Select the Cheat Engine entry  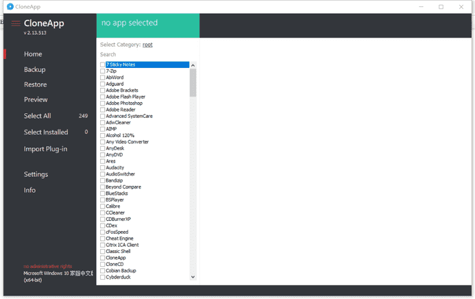click(119, 239)
